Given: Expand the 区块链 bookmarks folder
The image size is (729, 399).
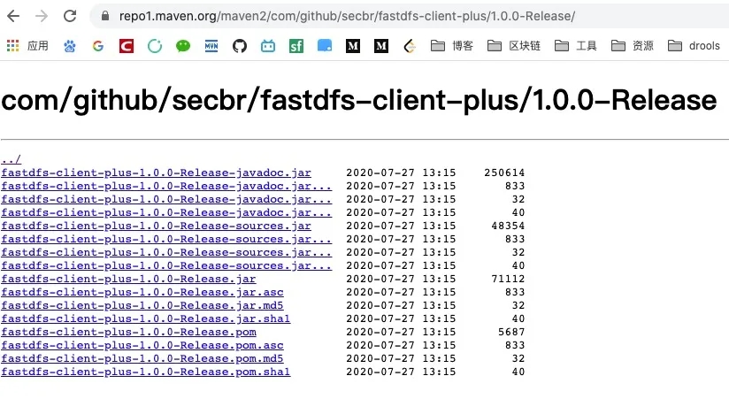Looking at the screenshot, I should pyautogui.click(x=515, y=46).
